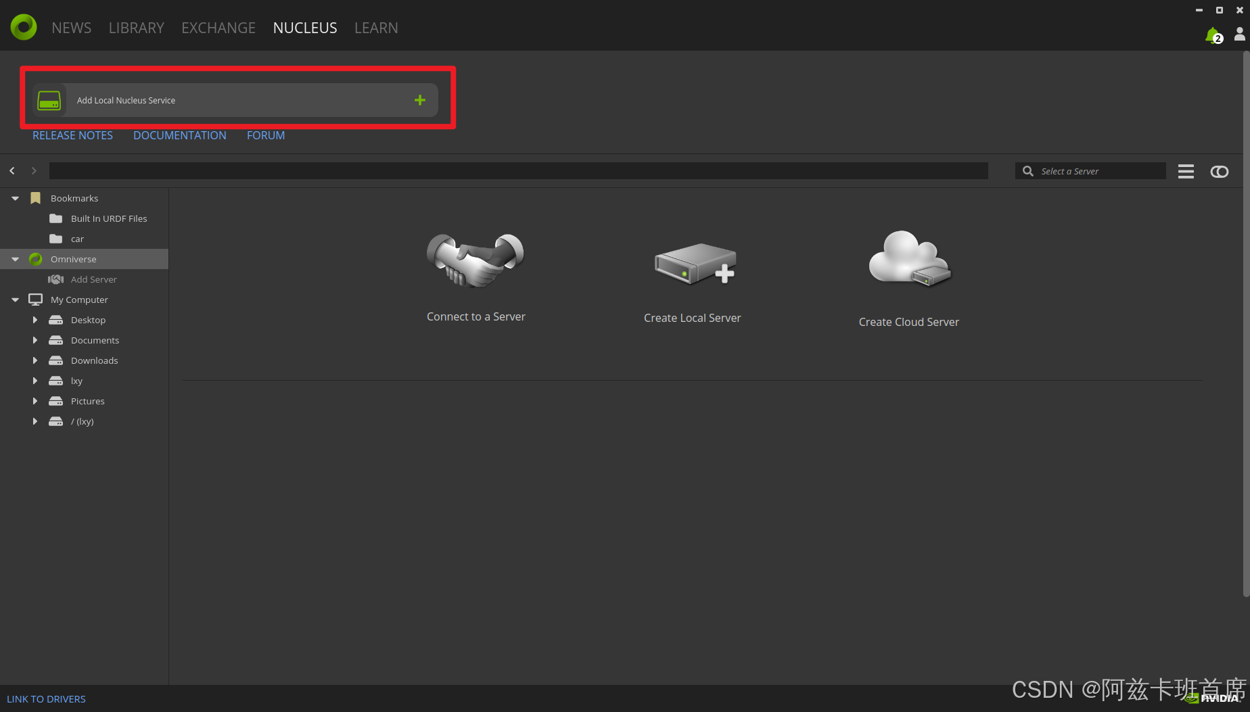Open the LEARN tab
Screen dimensions: 1250x712
[376, 28]
